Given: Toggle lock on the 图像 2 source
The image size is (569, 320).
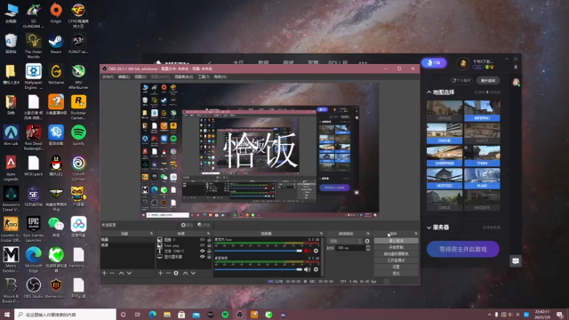Looking at the screenshot, I should click(x=209, y=240).
